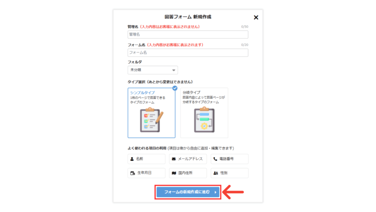This screenshot has height=212, width=376.
Task: Open the フォルダ dropdown showing 未分類
Action: click(153, 70)
